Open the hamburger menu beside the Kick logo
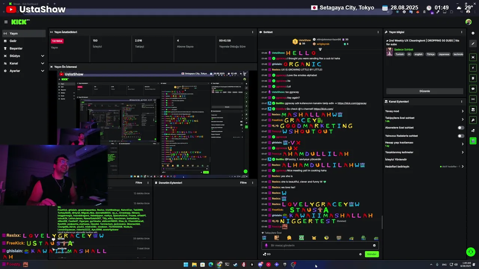Viewport: 479px width, 269px height. (x=6, y=22)
